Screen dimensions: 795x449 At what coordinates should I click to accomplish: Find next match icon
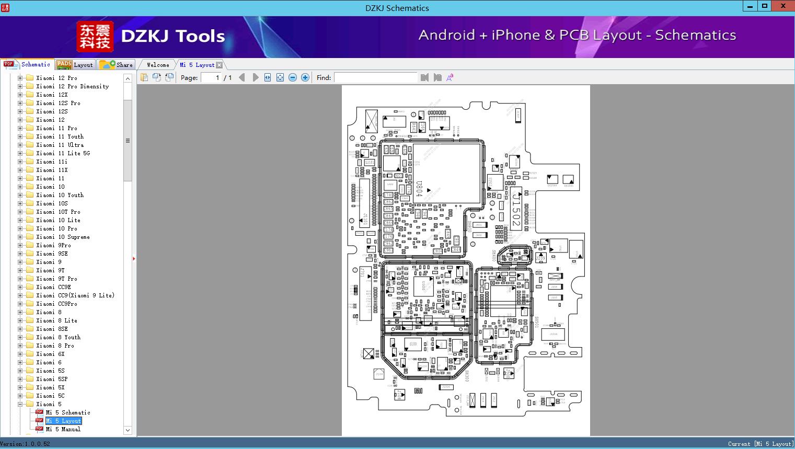point(437,77)
